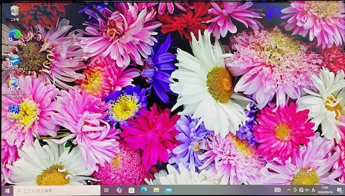Select the Microsoft Edge desktop shortcut
The image size is (345, 196).
pos(15,37)
